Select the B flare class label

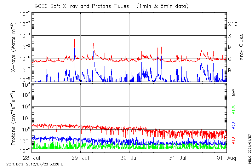[230, 70]
